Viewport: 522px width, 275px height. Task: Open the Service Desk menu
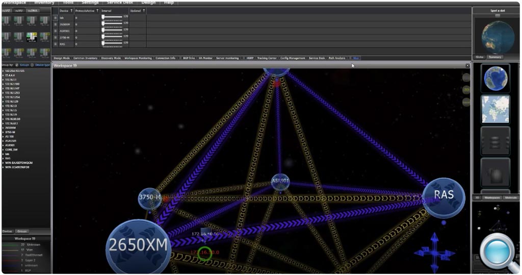pyautogui.click(x=120, y=3)
